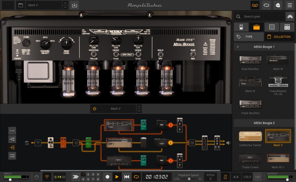Select the orange stomp pedal in chain
The height and width of the screenshot is (182, 296).
[x=63, y=142]
